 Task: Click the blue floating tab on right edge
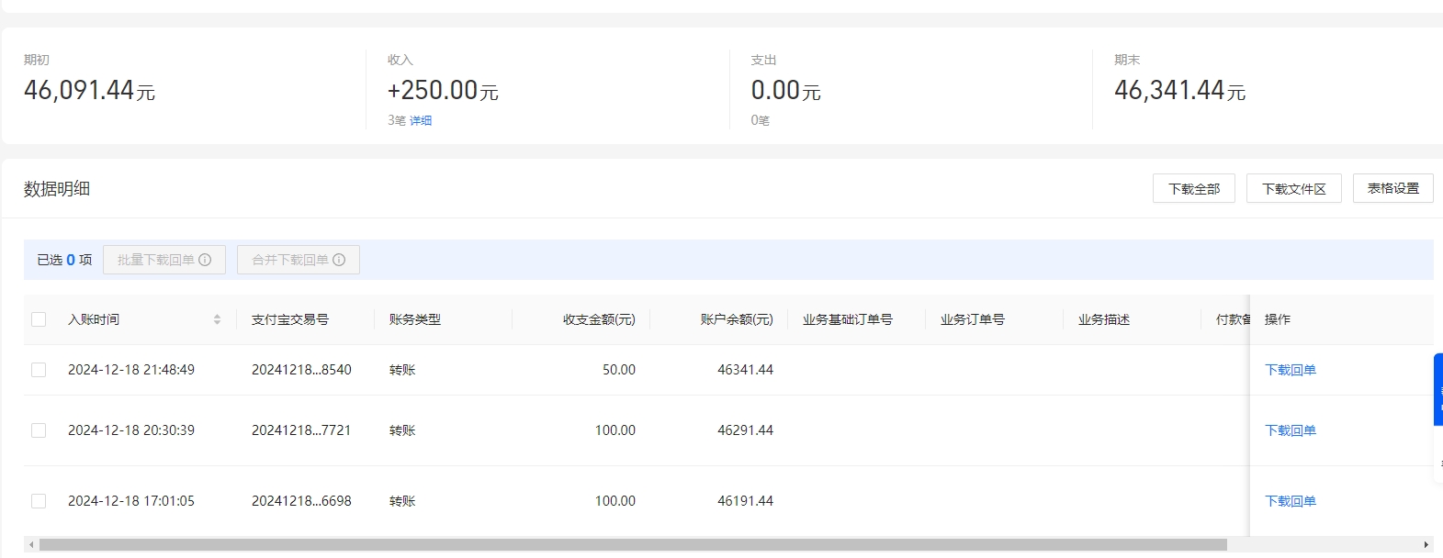coord(1437,389)
